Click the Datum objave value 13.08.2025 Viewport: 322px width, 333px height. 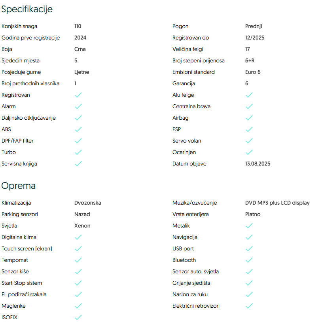[258, 164]
